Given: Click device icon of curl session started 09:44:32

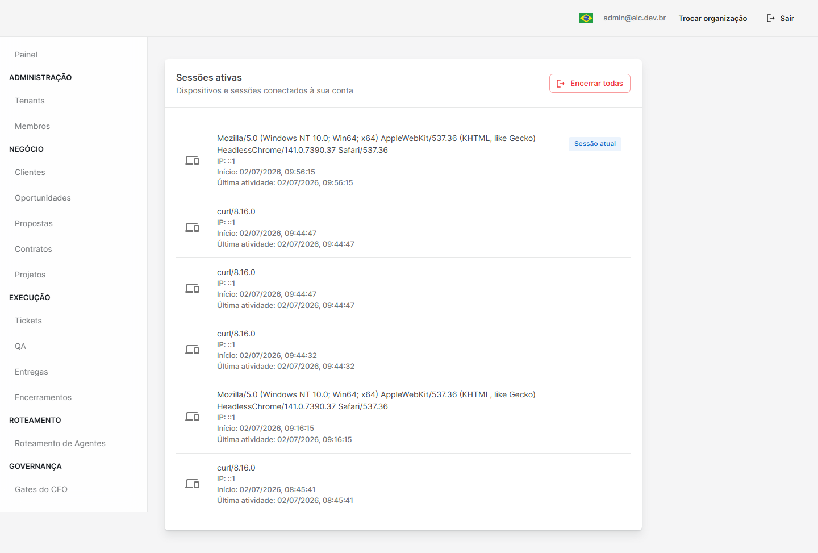Looking at the screenshot, I should (x=192, y=350).
